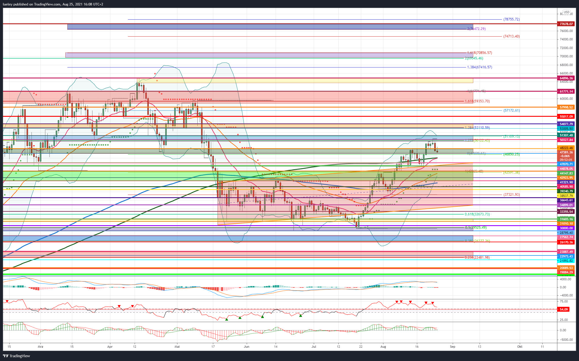The height and width of the screenshot is (361, 579).
Task: Click the Jun label on time axis
Action: point(246,347)
